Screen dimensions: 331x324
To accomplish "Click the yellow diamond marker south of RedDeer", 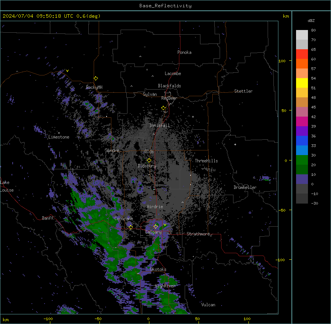I will coord(164,108).
